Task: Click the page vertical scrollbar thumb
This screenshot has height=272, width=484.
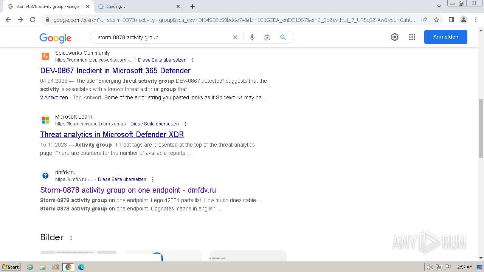Action: point(481,128)
